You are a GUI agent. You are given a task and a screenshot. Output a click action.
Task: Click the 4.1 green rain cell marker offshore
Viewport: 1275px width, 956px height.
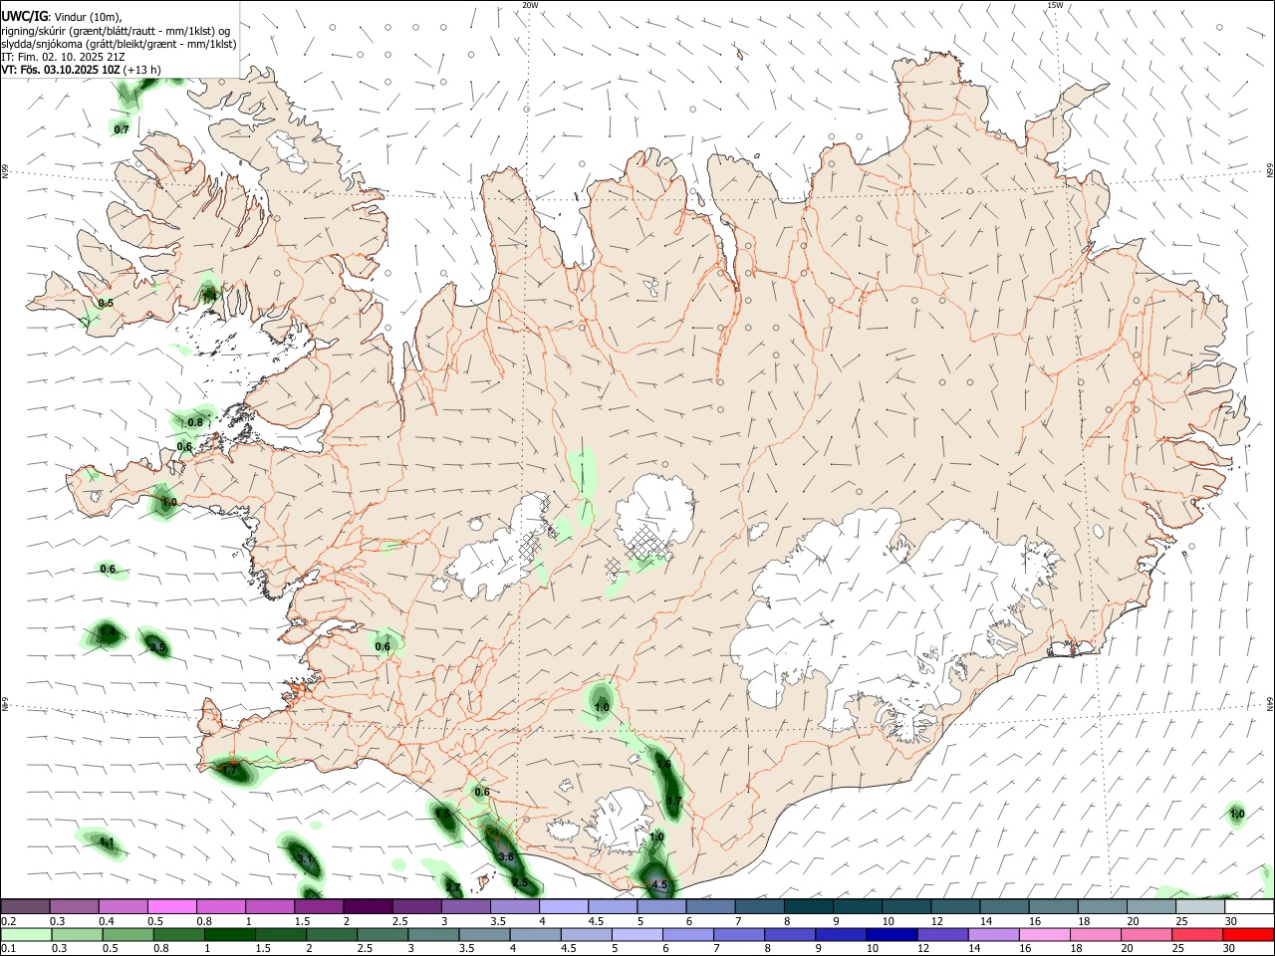point(102,842)
